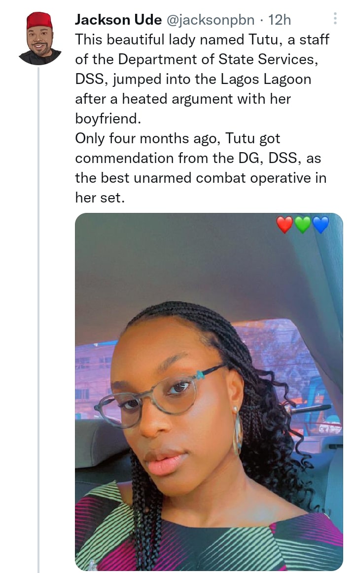Tap the 'Only four months ago' text line
The height and width of the screenshot is (573, 355).
[x=177, y=138]
